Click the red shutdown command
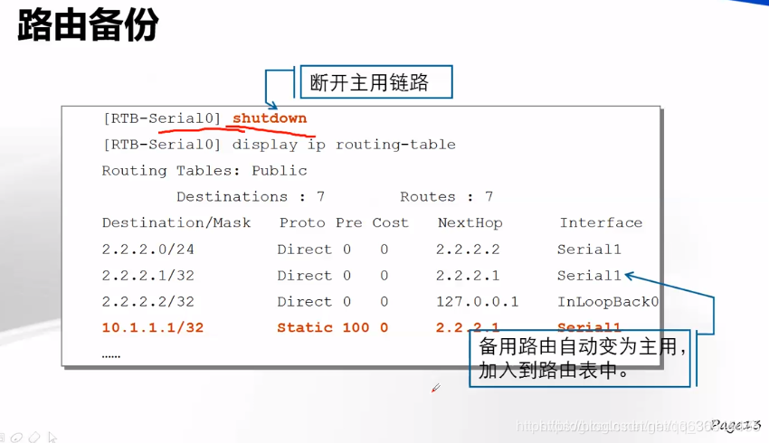Screen dimensions: 769x443 click(x=270, y=118)
